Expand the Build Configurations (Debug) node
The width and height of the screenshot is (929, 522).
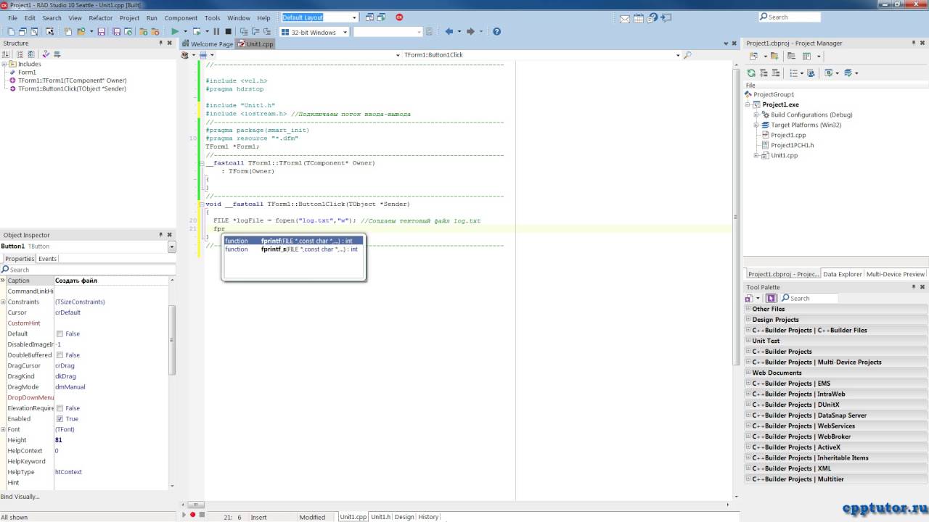point(756,115)
